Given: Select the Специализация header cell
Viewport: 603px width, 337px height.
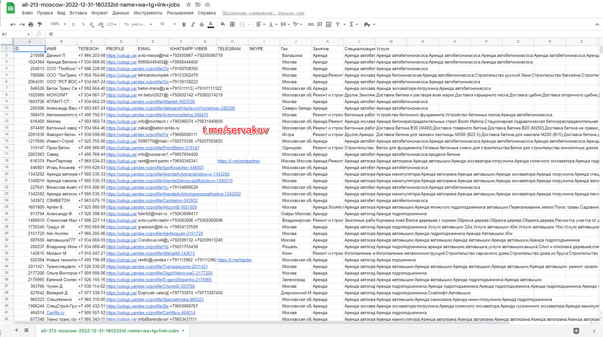Looking at the screenshot, I should coord(359,49).
